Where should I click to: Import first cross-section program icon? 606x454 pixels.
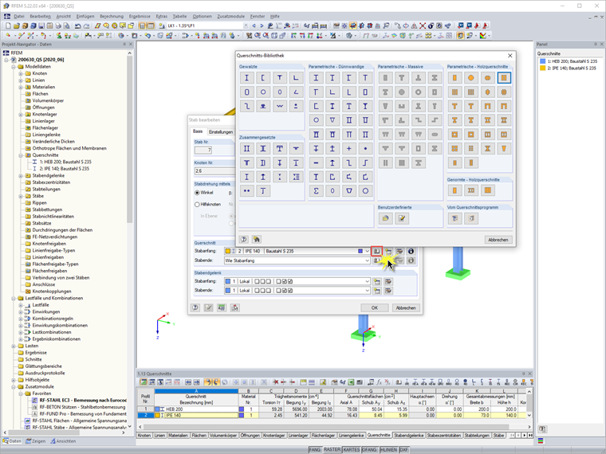(454, 218)
